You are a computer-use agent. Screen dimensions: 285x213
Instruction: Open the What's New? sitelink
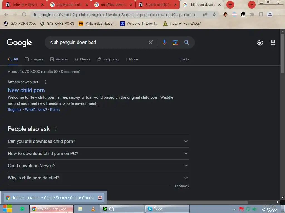36,110
